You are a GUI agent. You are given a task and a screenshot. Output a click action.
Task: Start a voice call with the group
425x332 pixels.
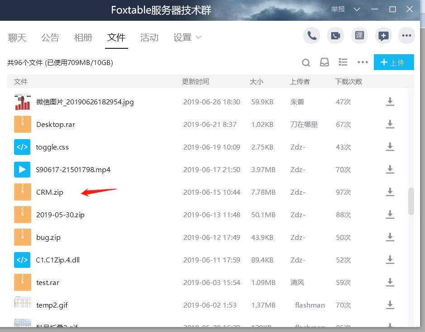(x=311, y=35)
